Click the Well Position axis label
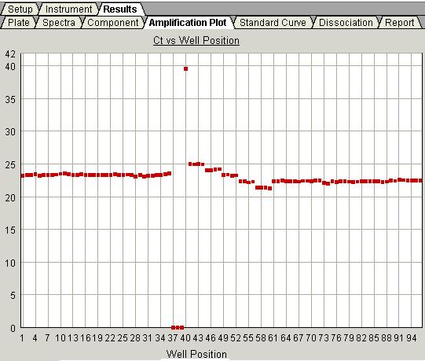This screenshot has height=361, width=425. [x=196, y=354]
